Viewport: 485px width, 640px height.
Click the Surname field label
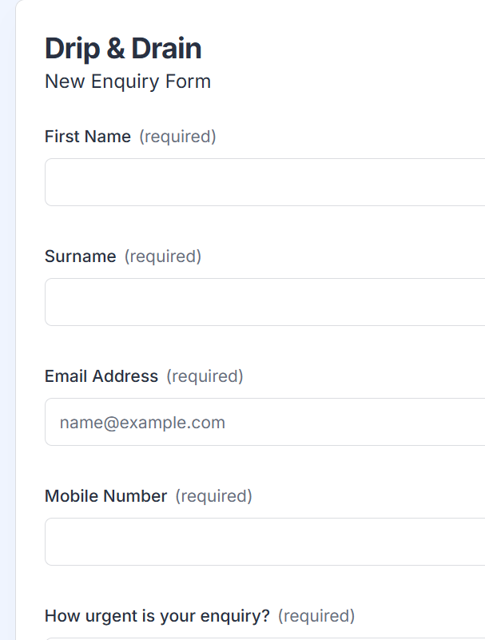(81, 256)
